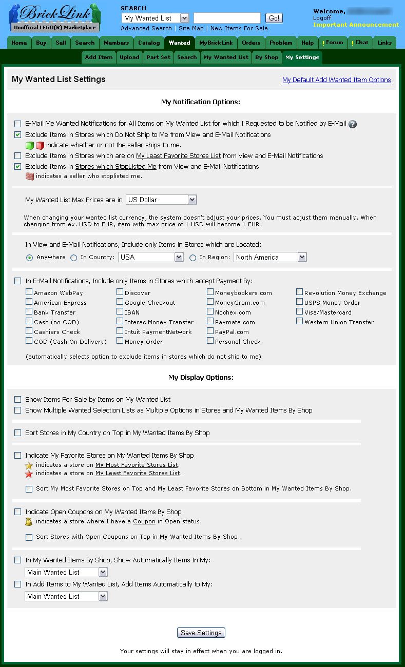This screenshot has height=667, width=405.
Task: Open the Show Automatically Items Main Wanted List dropdown
Action: pyautogui.click(x=66, y=572)
